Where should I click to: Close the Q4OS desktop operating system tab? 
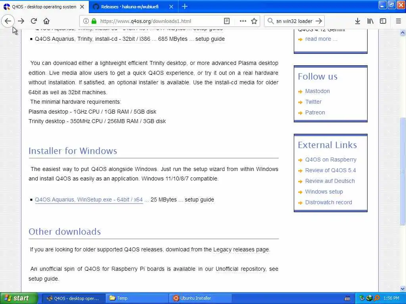point(82,7)
